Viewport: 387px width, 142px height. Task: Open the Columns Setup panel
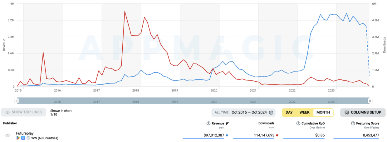click(363, 112)
